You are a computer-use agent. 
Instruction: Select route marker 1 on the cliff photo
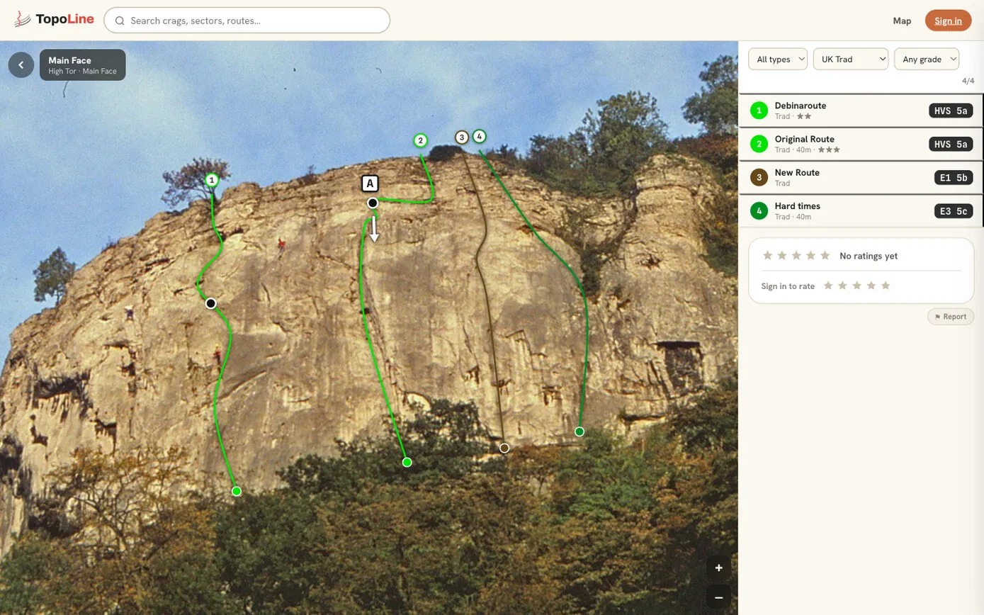211,180
